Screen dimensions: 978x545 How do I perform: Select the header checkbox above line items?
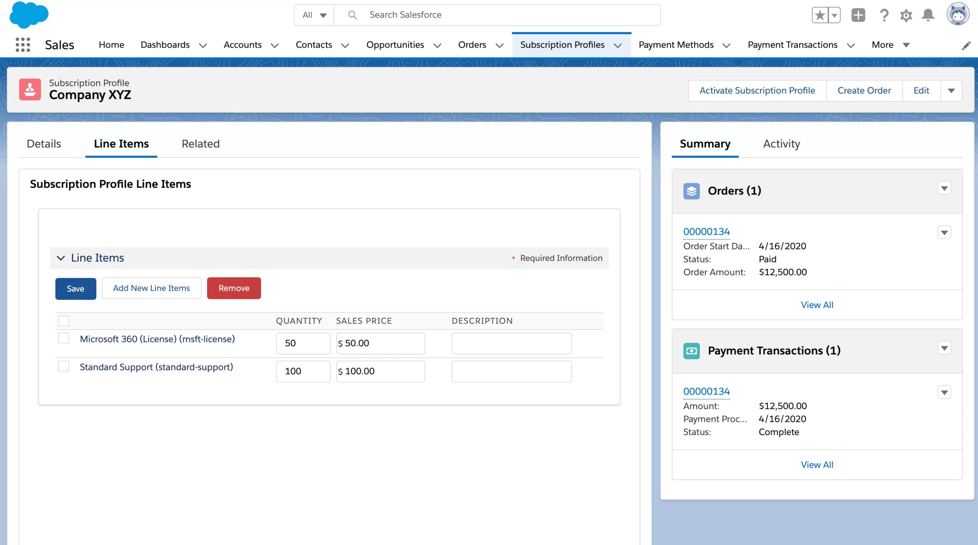pos(63,321)
